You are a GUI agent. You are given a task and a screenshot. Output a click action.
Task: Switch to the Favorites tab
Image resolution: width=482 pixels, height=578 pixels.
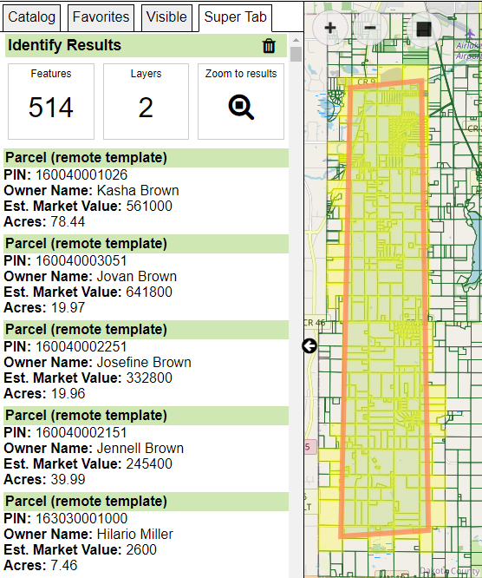coord(101,17)
